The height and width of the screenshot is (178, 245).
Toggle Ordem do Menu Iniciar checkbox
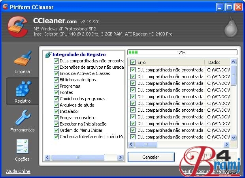pos(56,130)
